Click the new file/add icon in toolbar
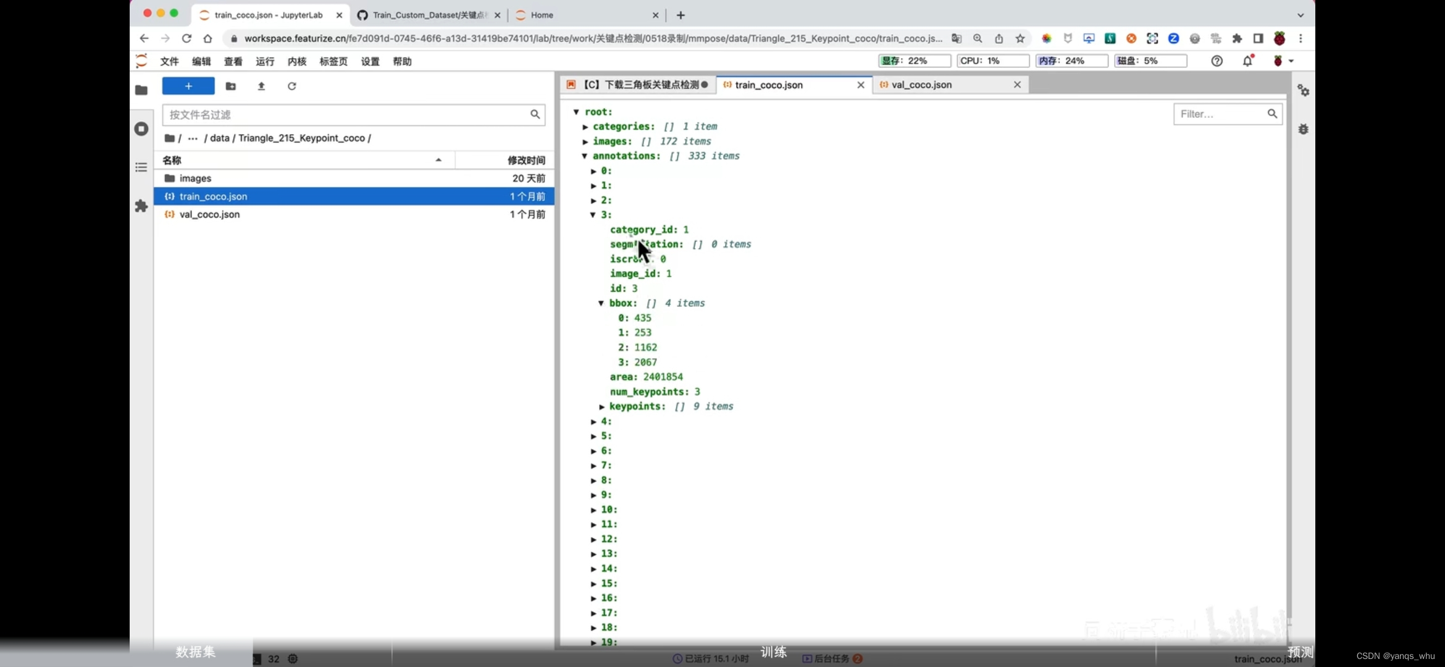 click(x=188, y=86)
